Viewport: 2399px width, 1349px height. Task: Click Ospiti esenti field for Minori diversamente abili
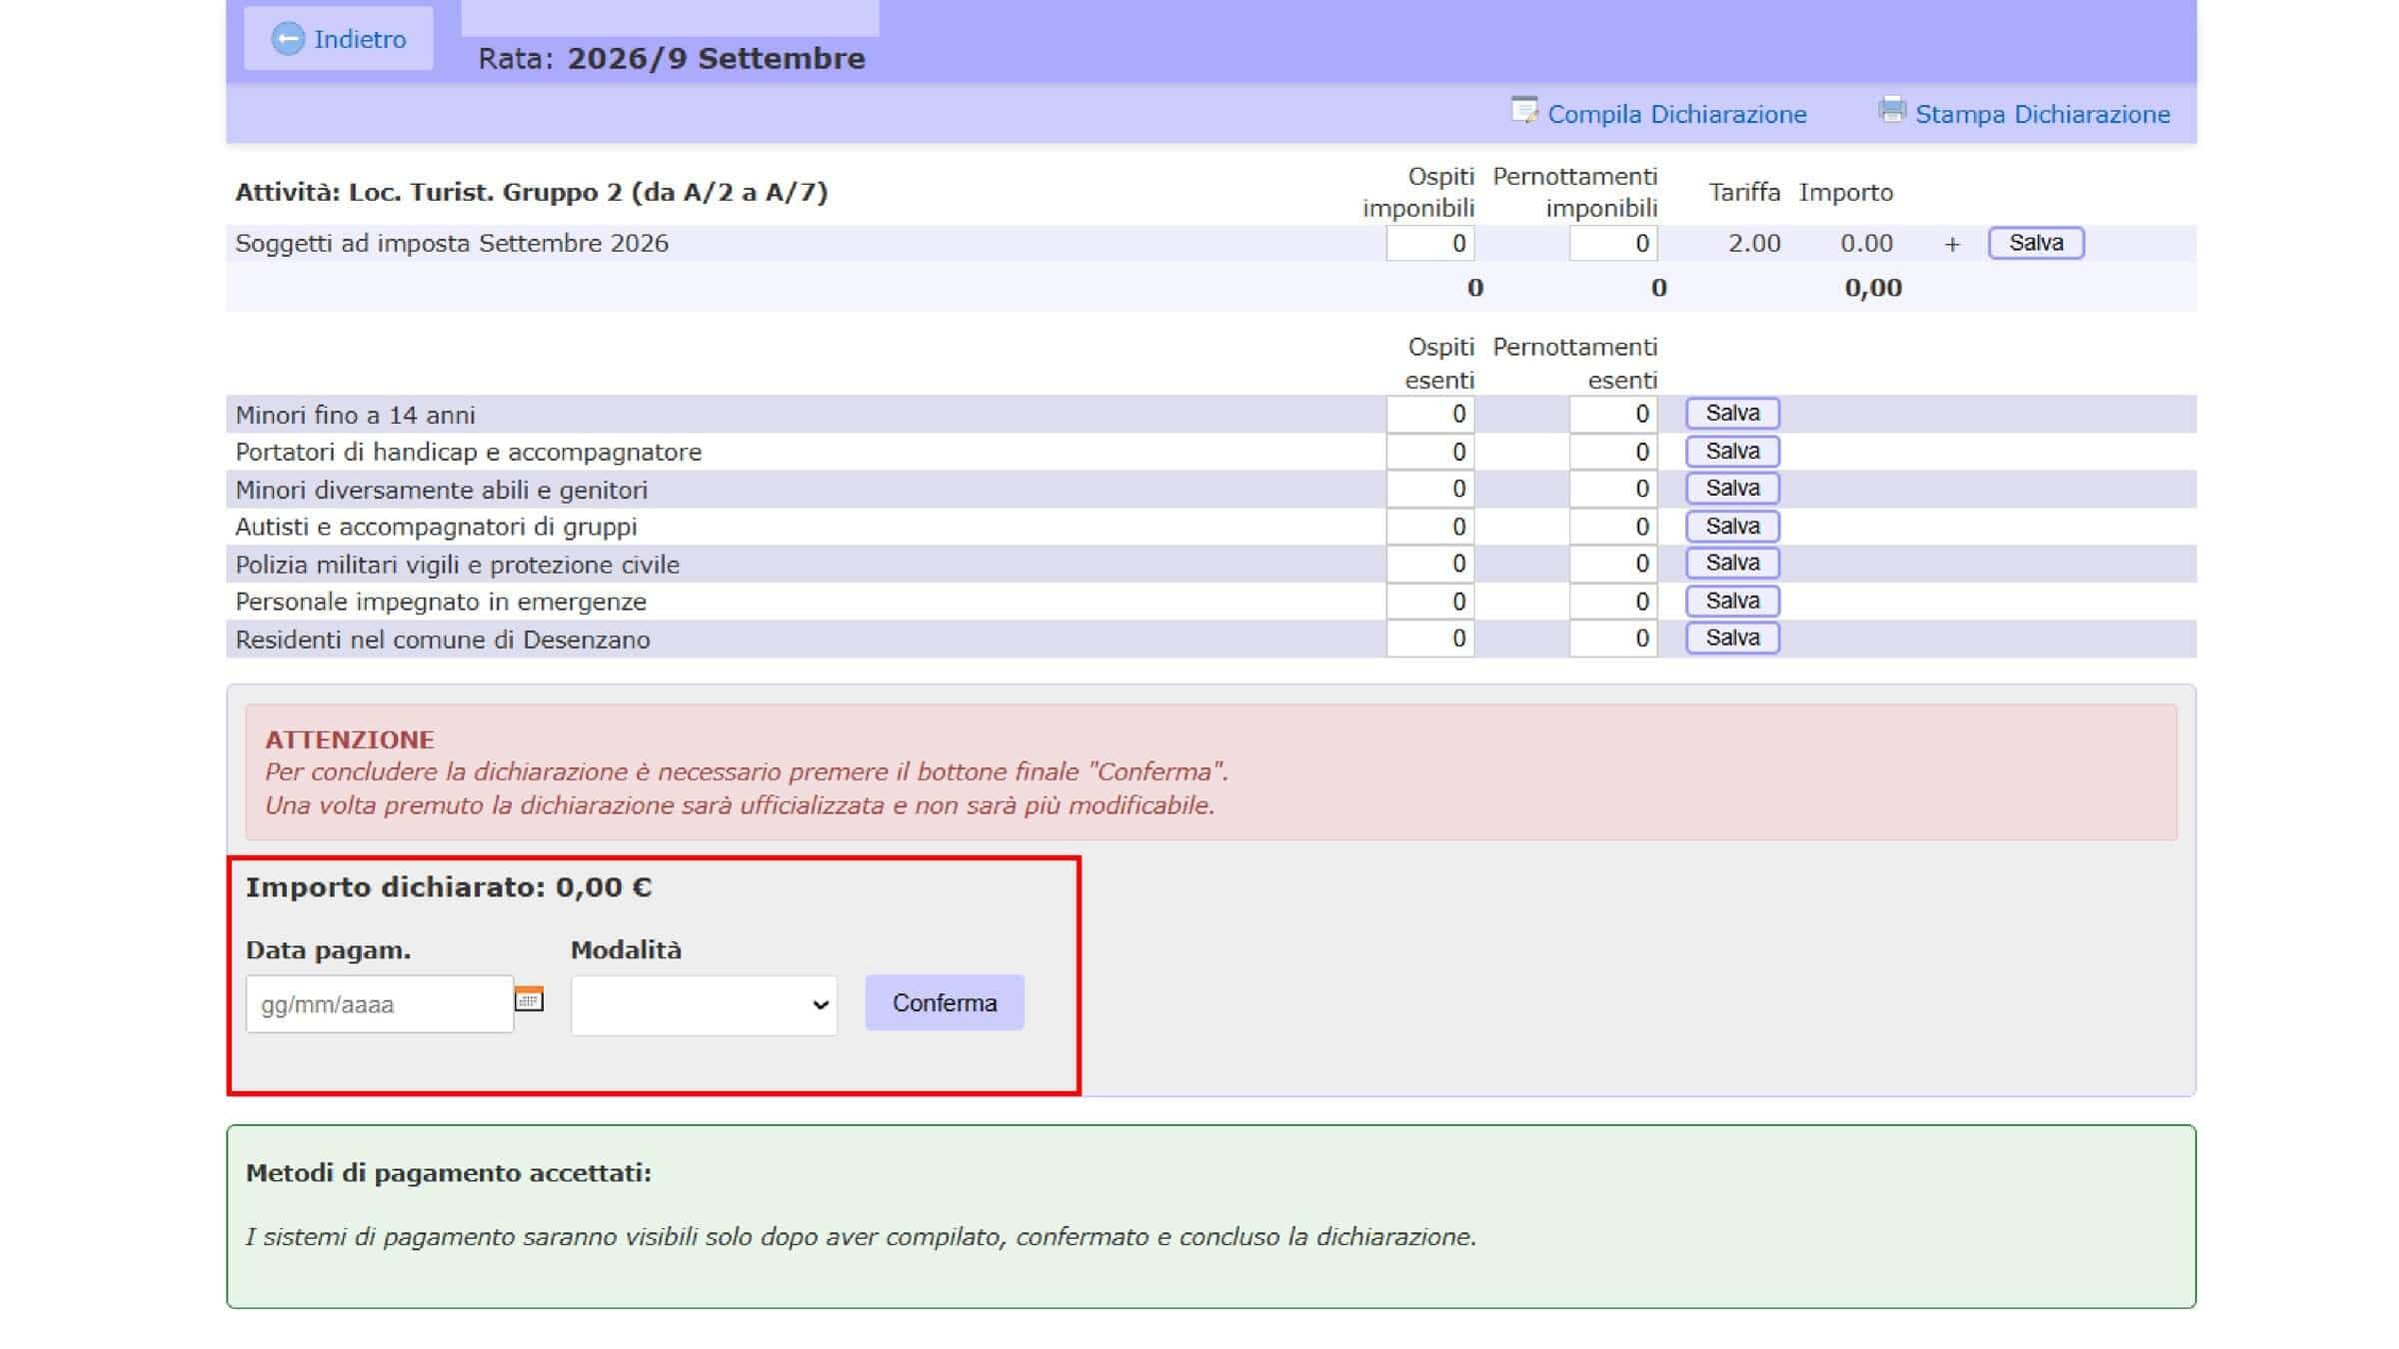[1430, 489]
